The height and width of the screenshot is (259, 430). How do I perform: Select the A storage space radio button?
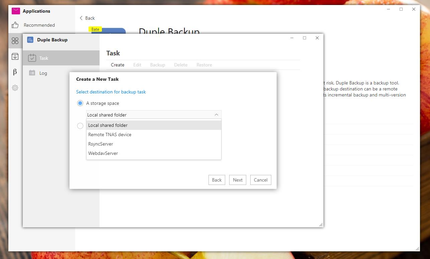(x=80, y=103)
